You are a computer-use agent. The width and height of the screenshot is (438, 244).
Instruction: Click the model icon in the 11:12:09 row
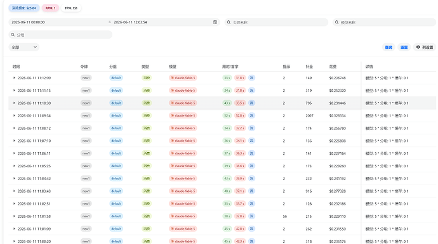pos(173,78)
